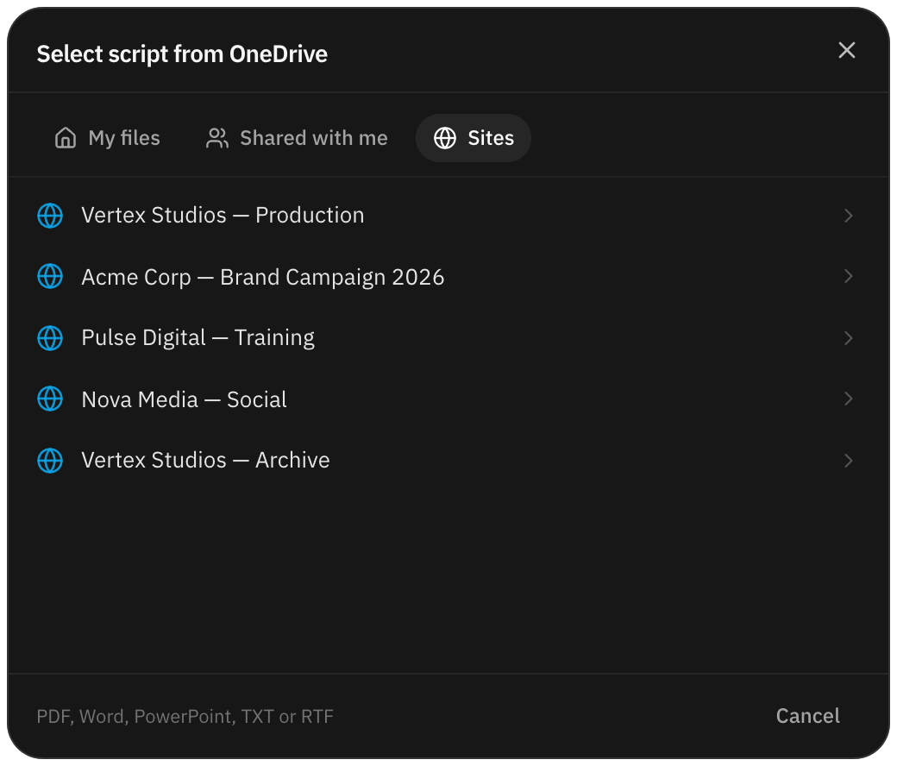Viewport: 897px width, 766px height.
Task: Click globe icon beside Acme Corp — Brand Campaign 2026
Action: [50, 276]
